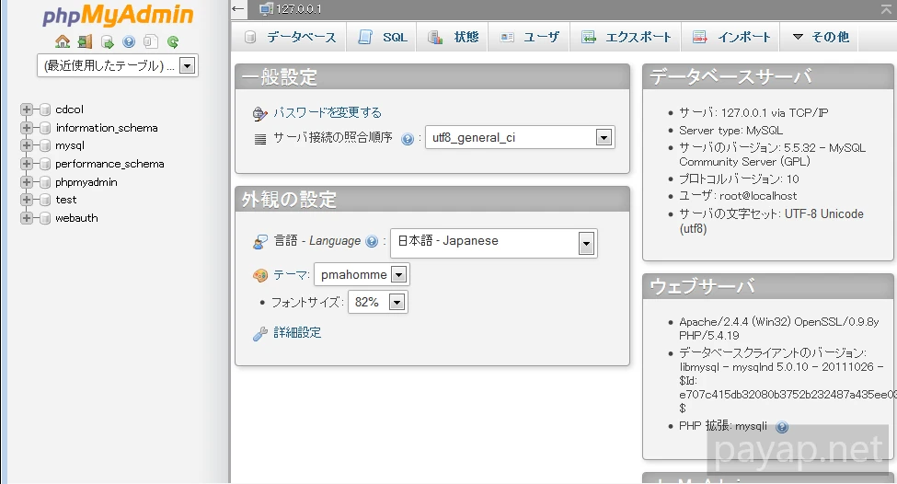Click the collapse navigation arrow at top
897x484 pixels.
point(239,9)
